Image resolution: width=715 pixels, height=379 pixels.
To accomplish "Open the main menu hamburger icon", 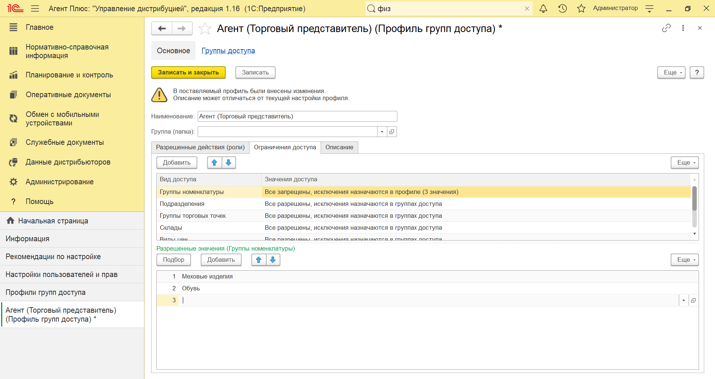I will click(x=35, y=8).
